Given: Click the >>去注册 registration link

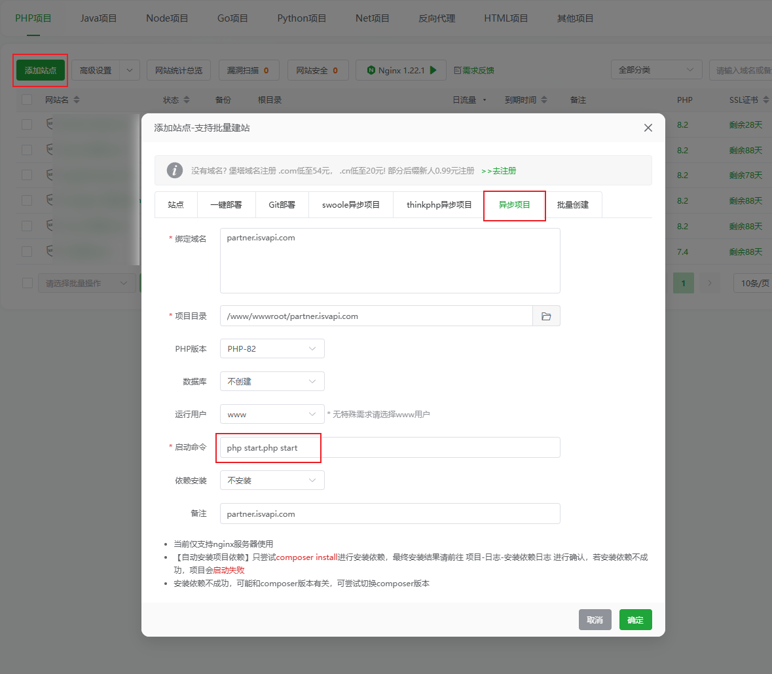Looking at the screenshot, I should (498, 171).
